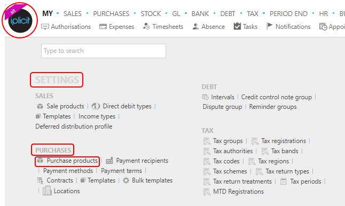The image size is (345, 206).
Task: Open Locations link text
Action: [67, 191]
